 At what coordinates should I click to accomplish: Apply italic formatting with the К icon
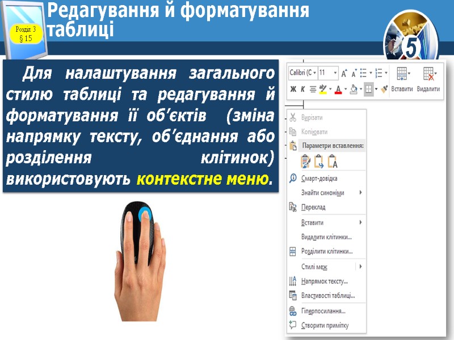point(303,88)
